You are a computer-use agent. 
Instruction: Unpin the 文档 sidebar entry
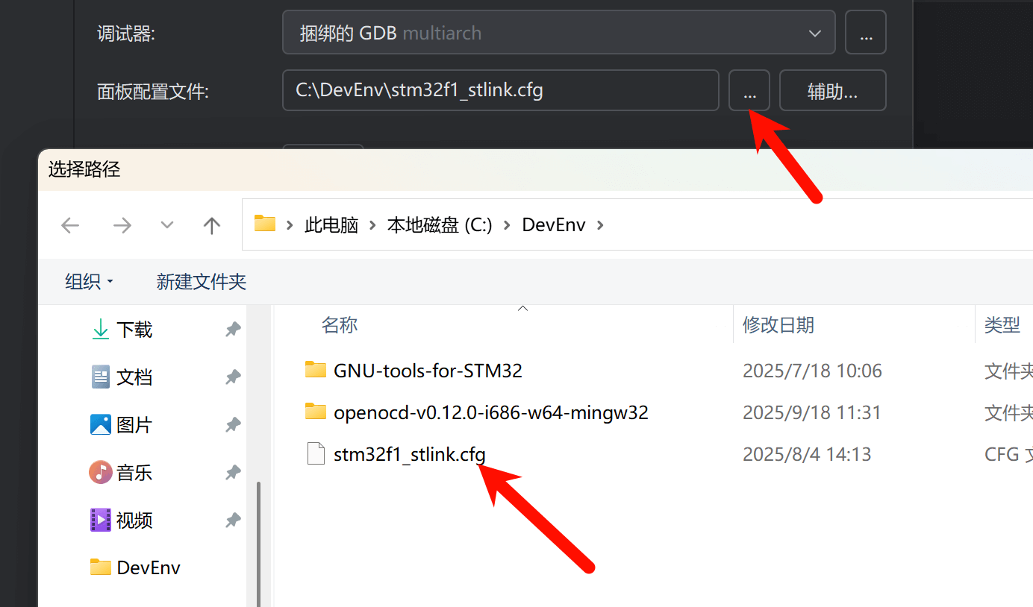(x=232, y=377)
